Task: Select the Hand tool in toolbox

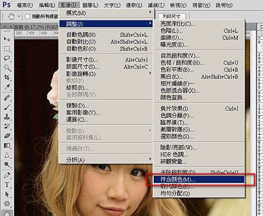Action: pos(7,213)
